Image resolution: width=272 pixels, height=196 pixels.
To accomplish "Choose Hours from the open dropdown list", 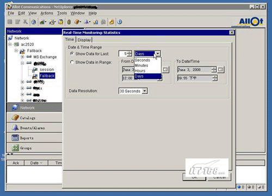I will 147,71.
